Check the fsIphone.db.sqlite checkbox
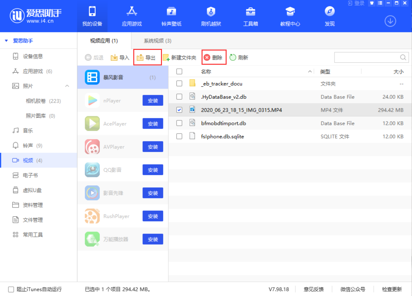412x296 pixels. point(179,136)
